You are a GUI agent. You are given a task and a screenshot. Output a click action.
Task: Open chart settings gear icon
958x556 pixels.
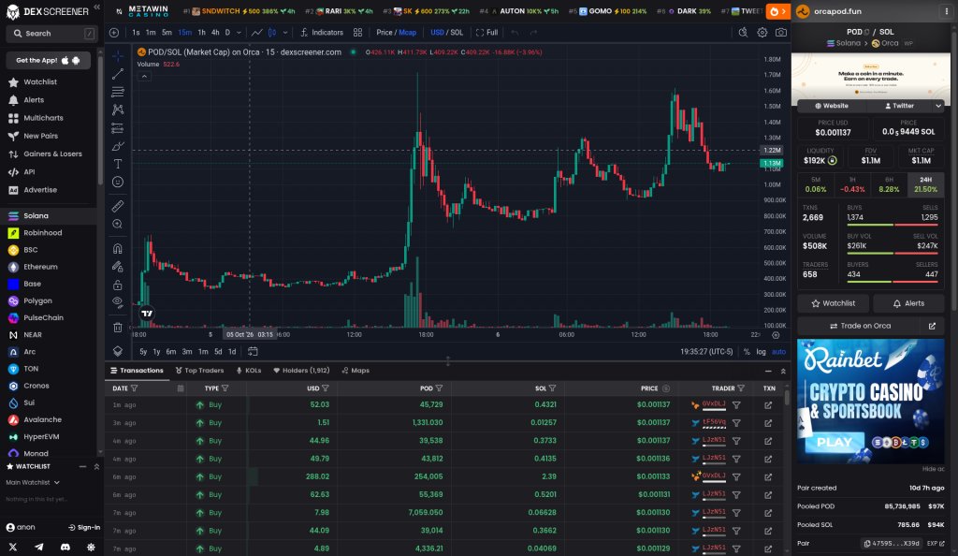click(x=762, y=33)
